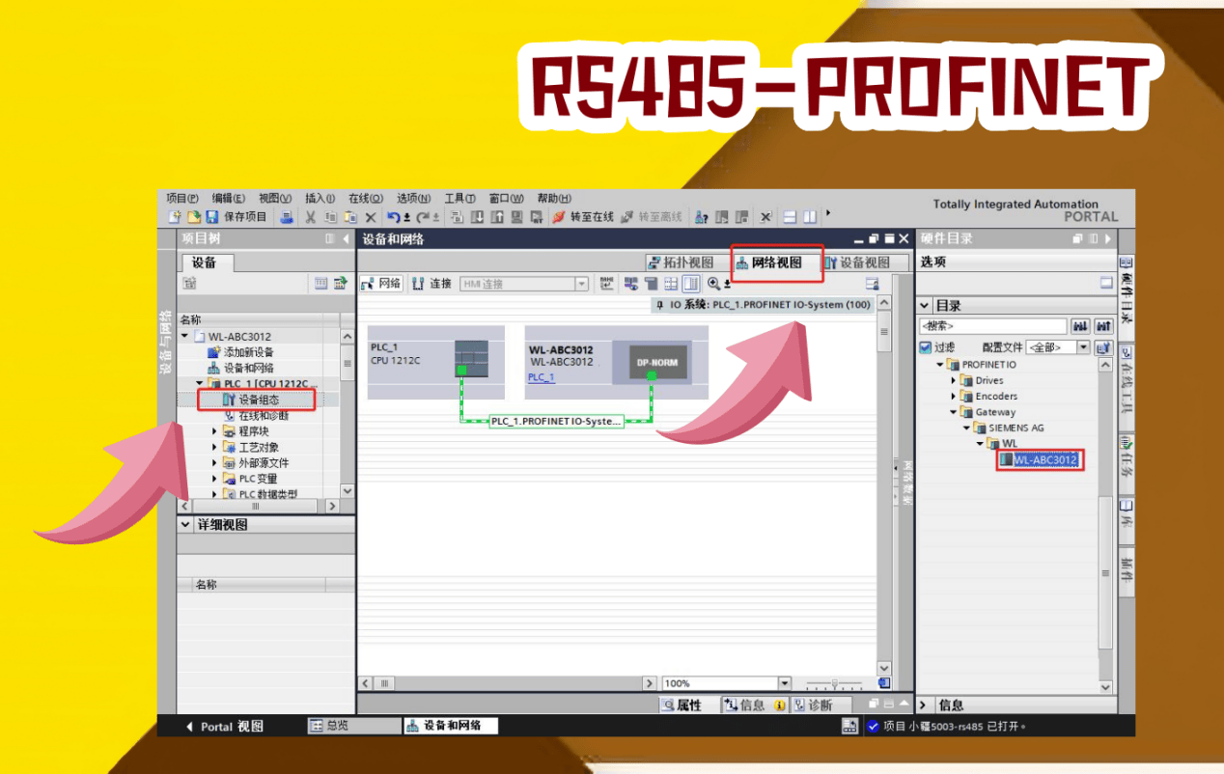
Task: Select 添加新设备 in project tree
Action: 240,352
